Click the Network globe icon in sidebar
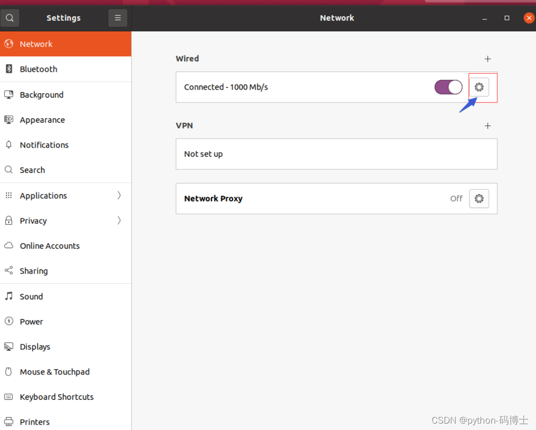536x430 pixels. pos(9,44)
